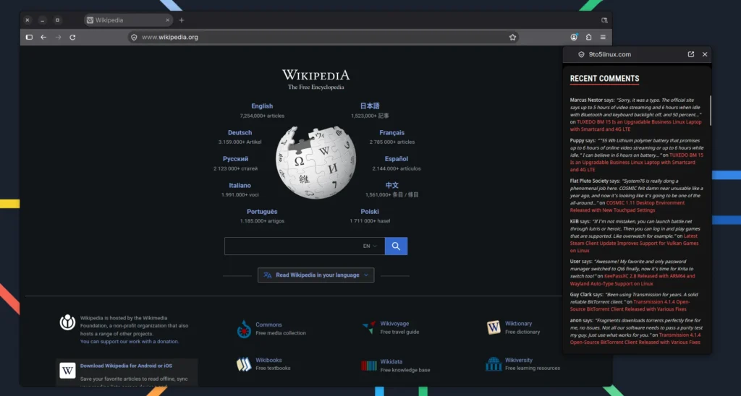Click the site shield in address bar
This screenshot has width=741, height=396.
134,38
